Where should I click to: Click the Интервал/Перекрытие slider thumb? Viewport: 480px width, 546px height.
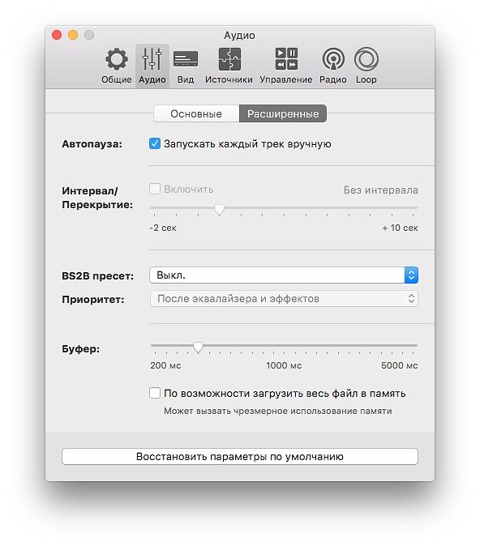219,209
